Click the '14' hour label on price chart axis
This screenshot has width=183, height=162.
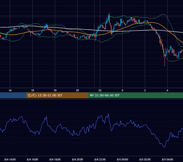pos(10,90)
